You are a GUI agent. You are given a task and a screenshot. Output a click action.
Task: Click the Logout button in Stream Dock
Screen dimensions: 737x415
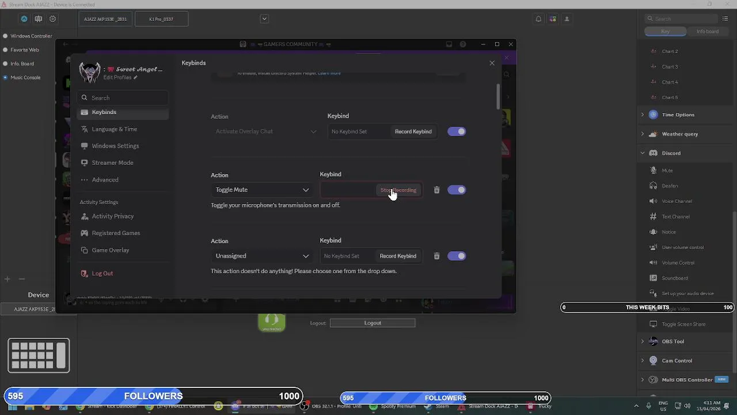point(373,323)
